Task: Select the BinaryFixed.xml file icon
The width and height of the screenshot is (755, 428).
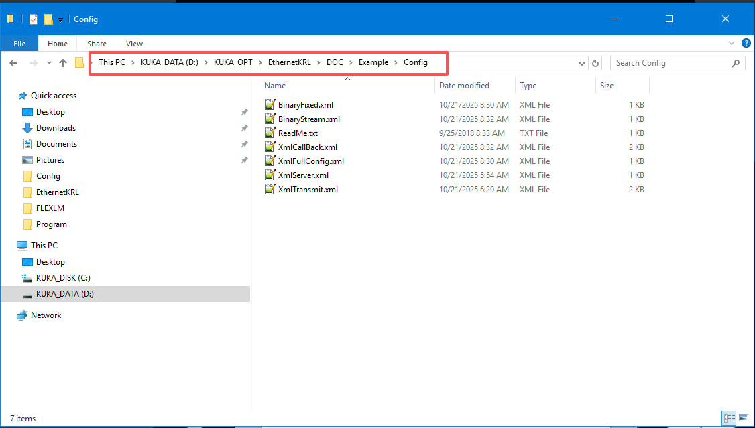Action: (270, 105)
